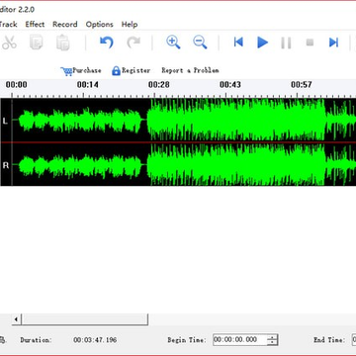Open the Options menu
This screenshot has width=356, height=356.
click(99, 25)
